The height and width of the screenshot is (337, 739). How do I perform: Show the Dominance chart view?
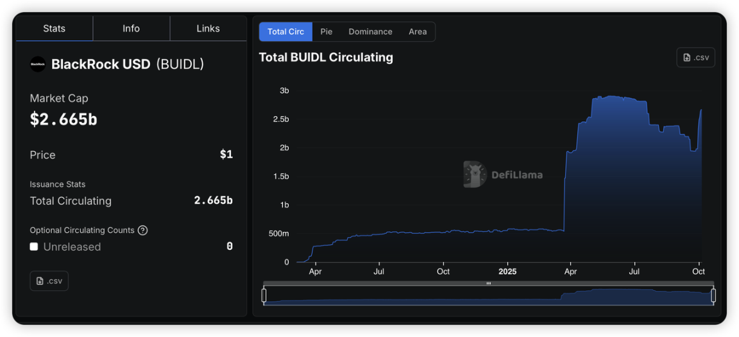coord(370,31)
